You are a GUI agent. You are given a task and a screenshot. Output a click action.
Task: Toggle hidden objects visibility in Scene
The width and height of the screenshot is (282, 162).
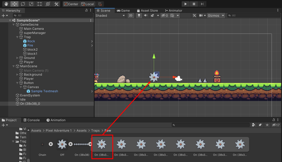point(165,16)
